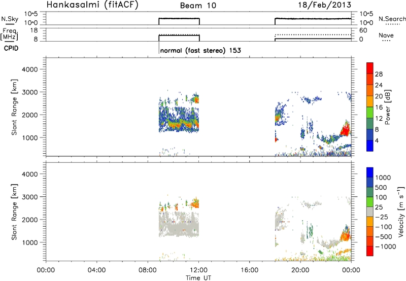
Task: Click the dotted line sample under N.Search
Action: click(393, 24)
